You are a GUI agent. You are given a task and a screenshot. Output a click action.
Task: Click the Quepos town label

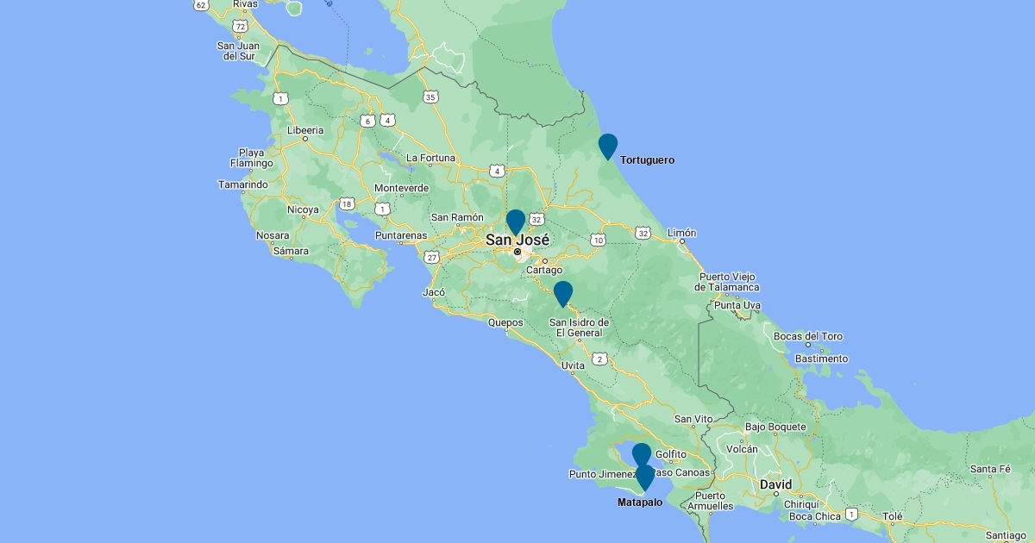(505, 323)
